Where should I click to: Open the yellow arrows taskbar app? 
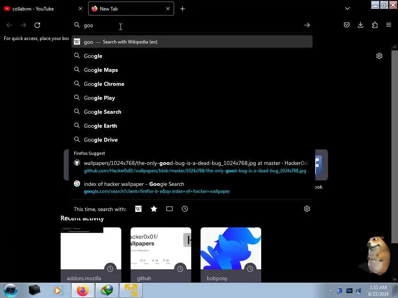131,290
